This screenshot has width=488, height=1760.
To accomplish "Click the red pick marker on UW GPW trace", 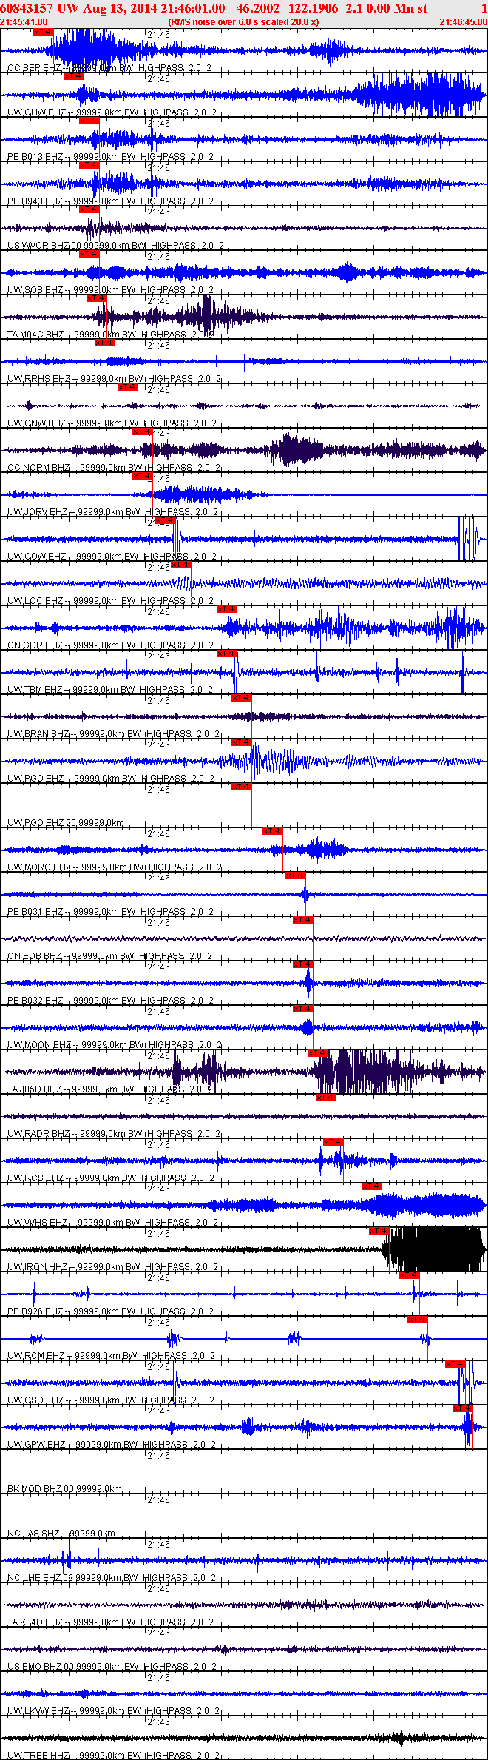I will tap(463, 1408).
